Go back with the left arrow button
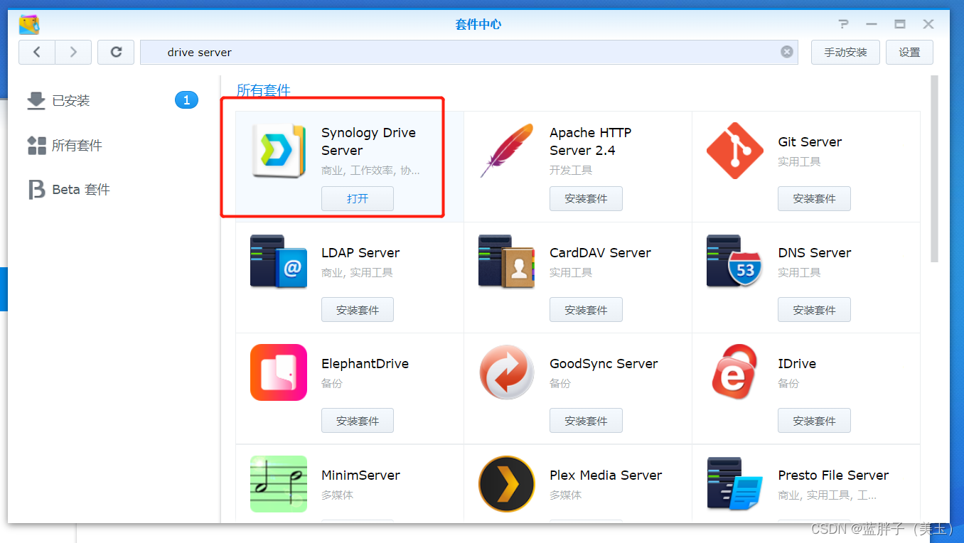Viewport: 964px width, 543px height. click(x=36, y=52)
